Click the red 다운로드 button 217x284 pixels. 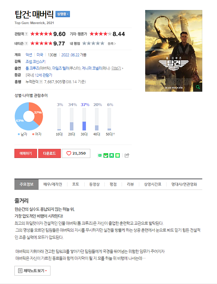click(x=50, y=153)
